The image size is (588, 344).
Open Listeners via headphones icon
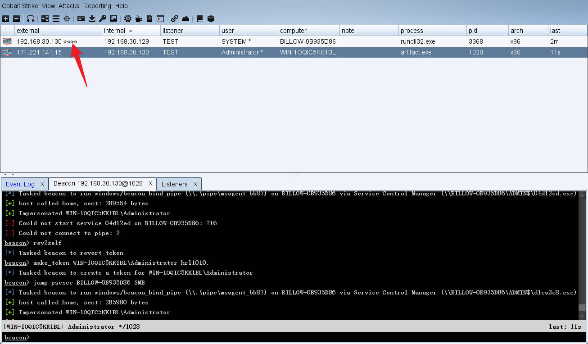pos(31,18)
